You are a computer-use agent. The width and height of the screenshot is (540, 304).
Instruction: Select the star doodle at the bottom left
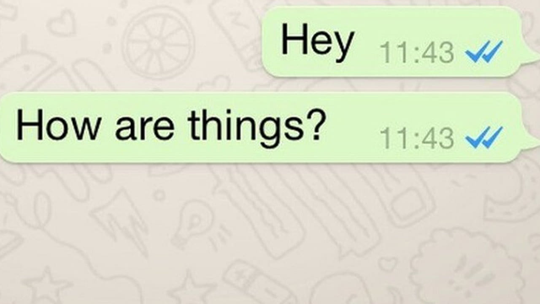[47, 286]
